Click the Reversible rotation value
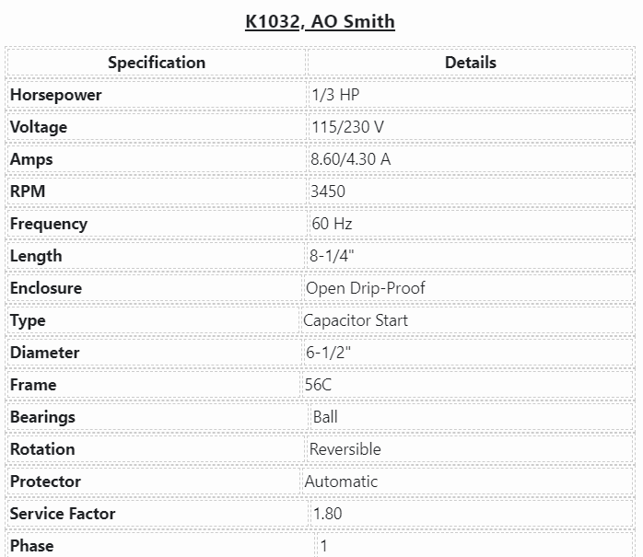Viewport: 643px width, 557px height. (345, 449)
